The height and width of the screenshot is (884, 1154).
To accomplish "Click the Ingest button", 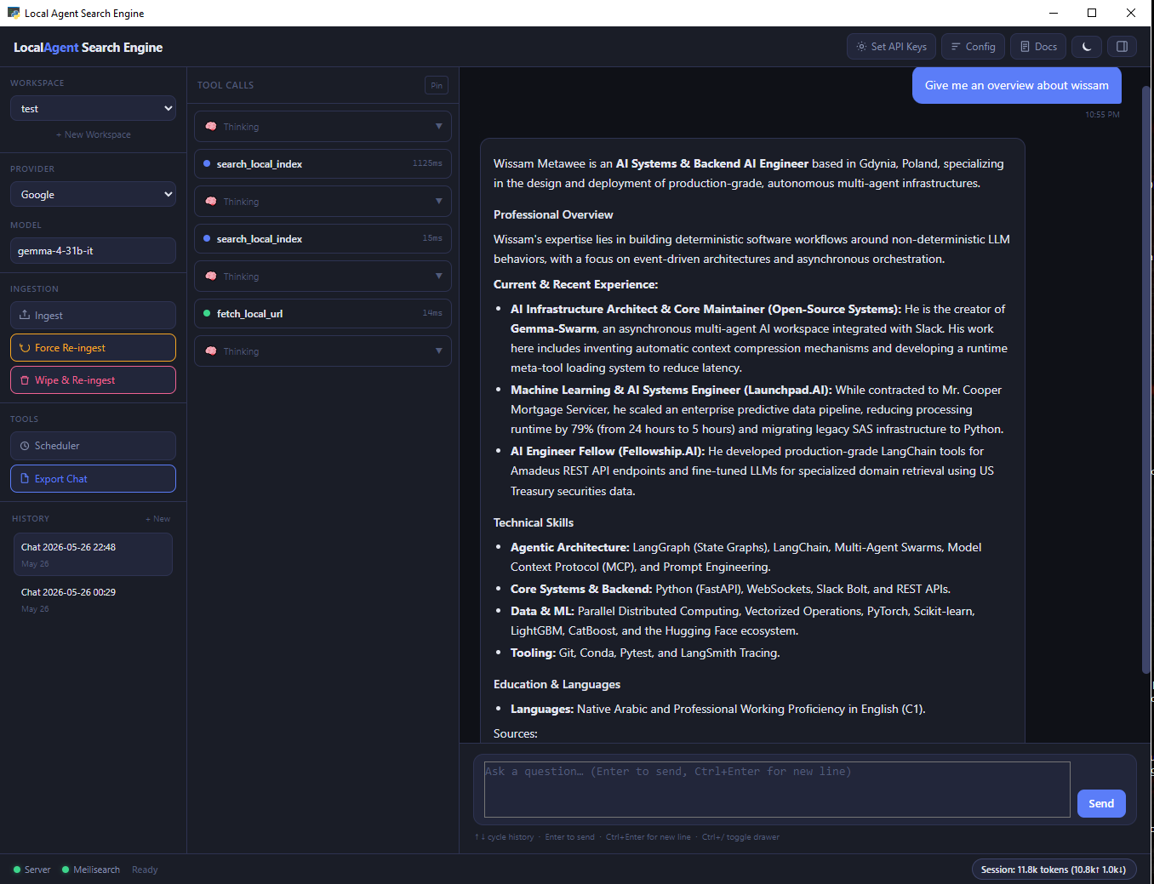I will (x=94, y=315).
